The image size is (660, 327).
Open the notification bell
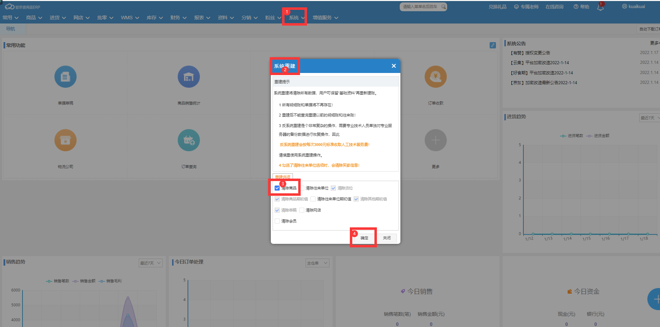click(600, 7)
